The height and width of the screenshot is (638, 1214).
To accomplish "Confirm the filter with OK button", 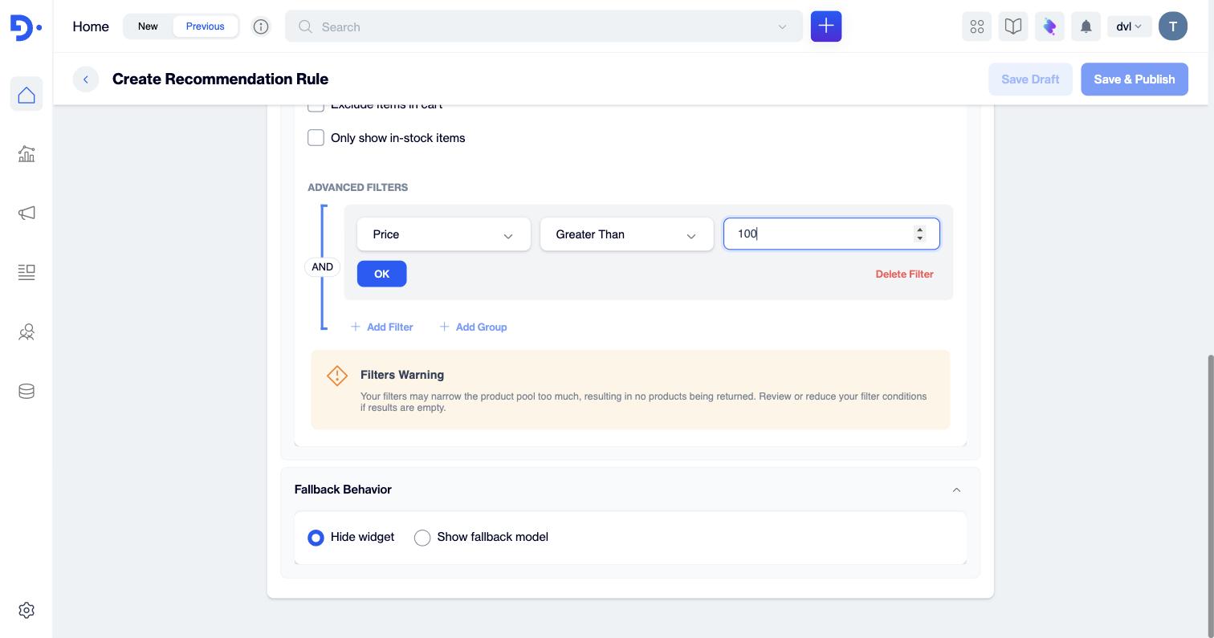I will click(381, 274).
